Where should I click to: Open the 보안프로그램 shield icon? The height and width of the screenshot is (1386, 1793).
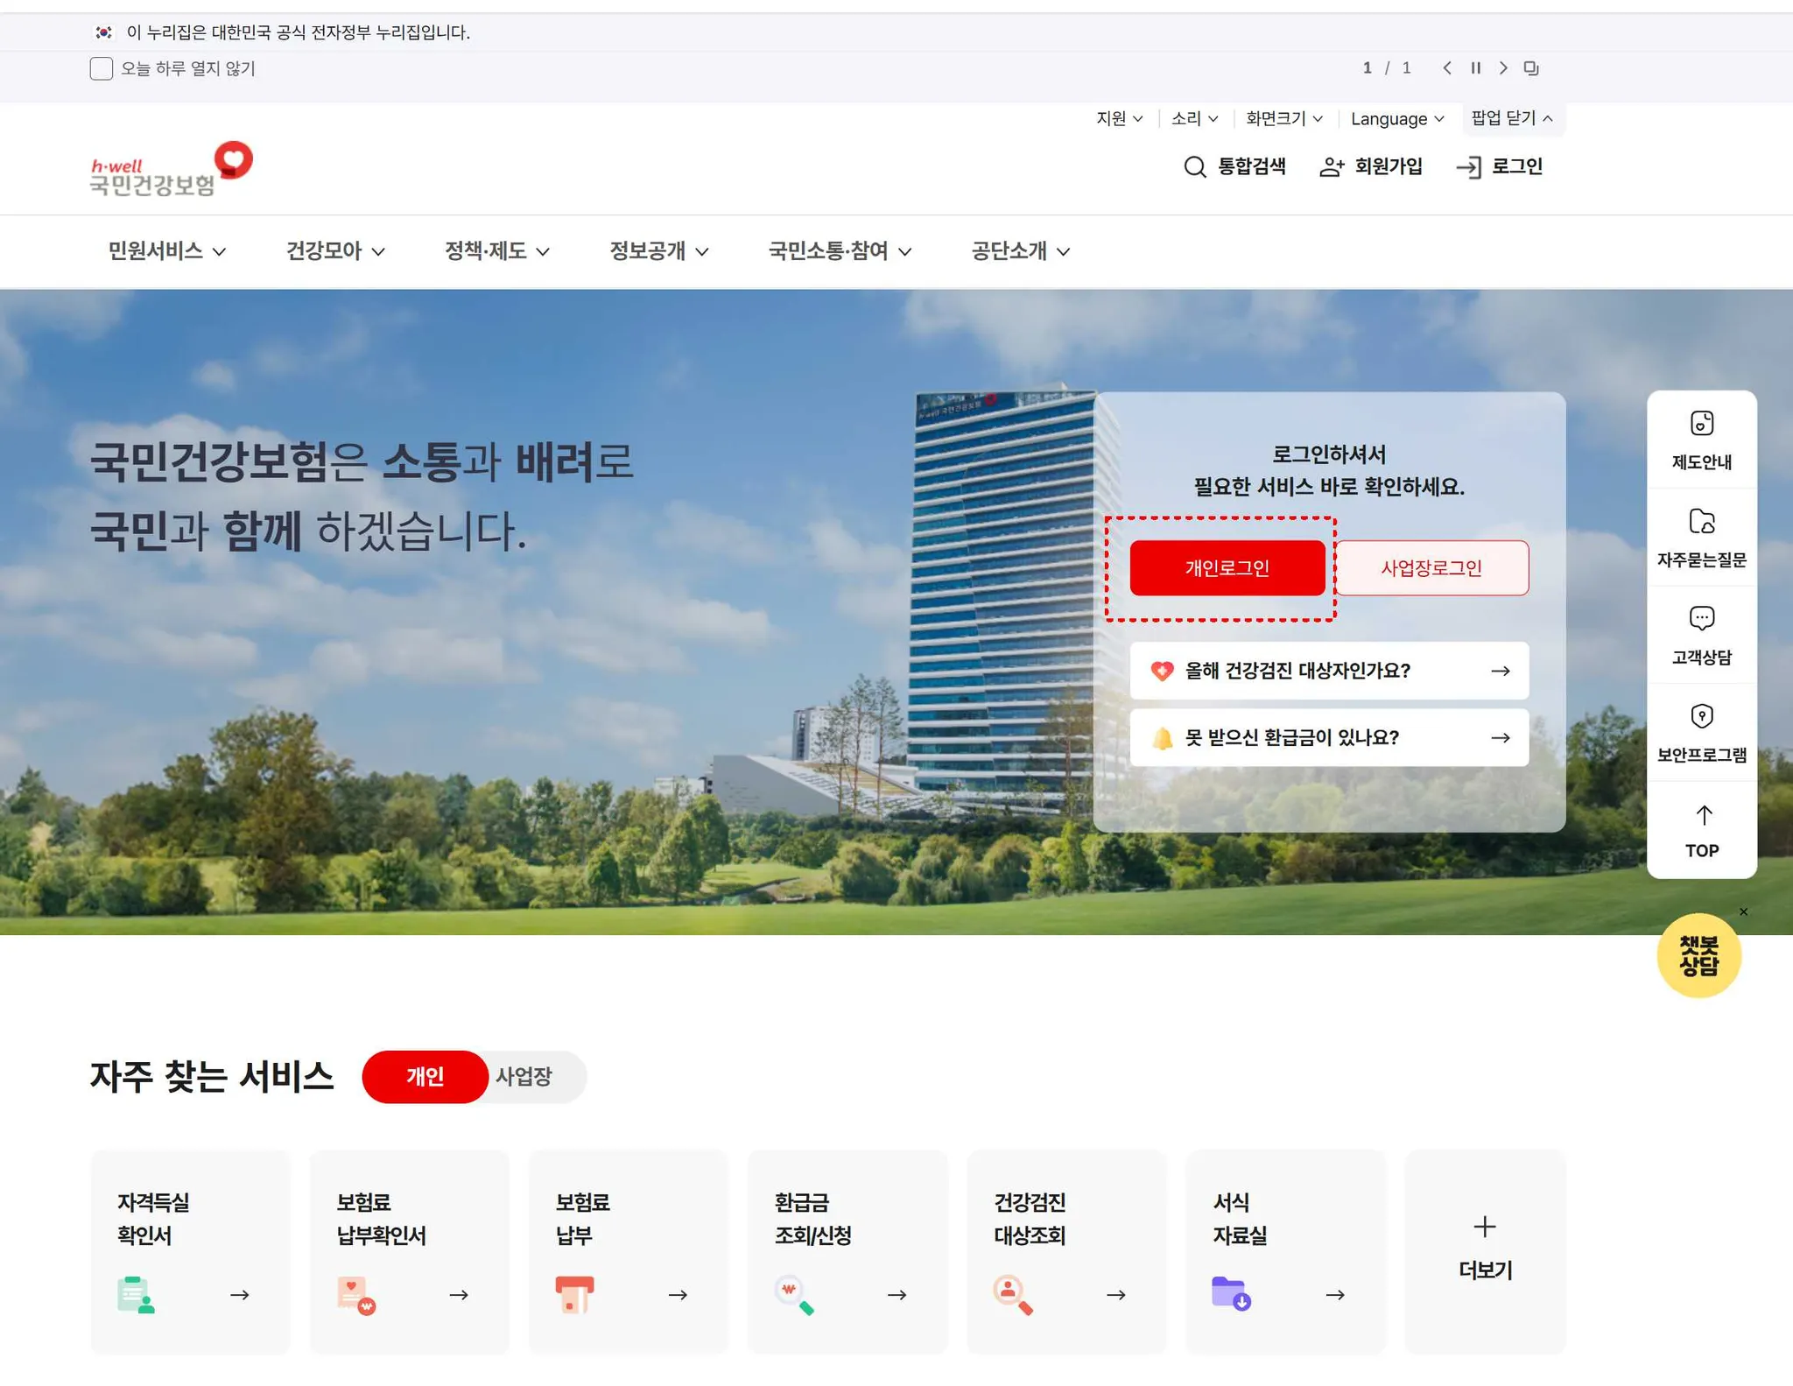coord(1701,716)
